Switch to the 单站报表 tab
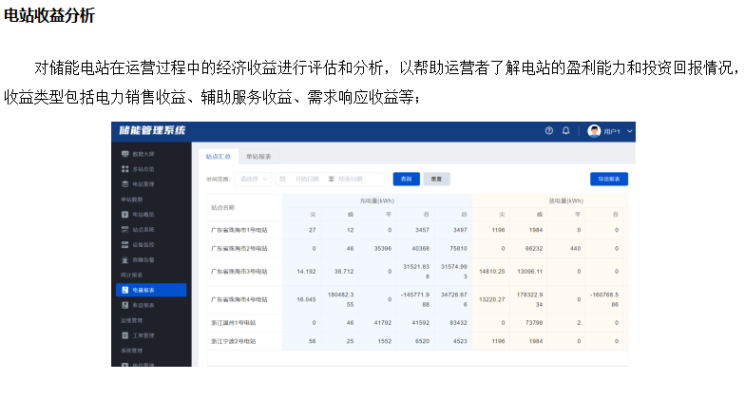 coord(258,156)
